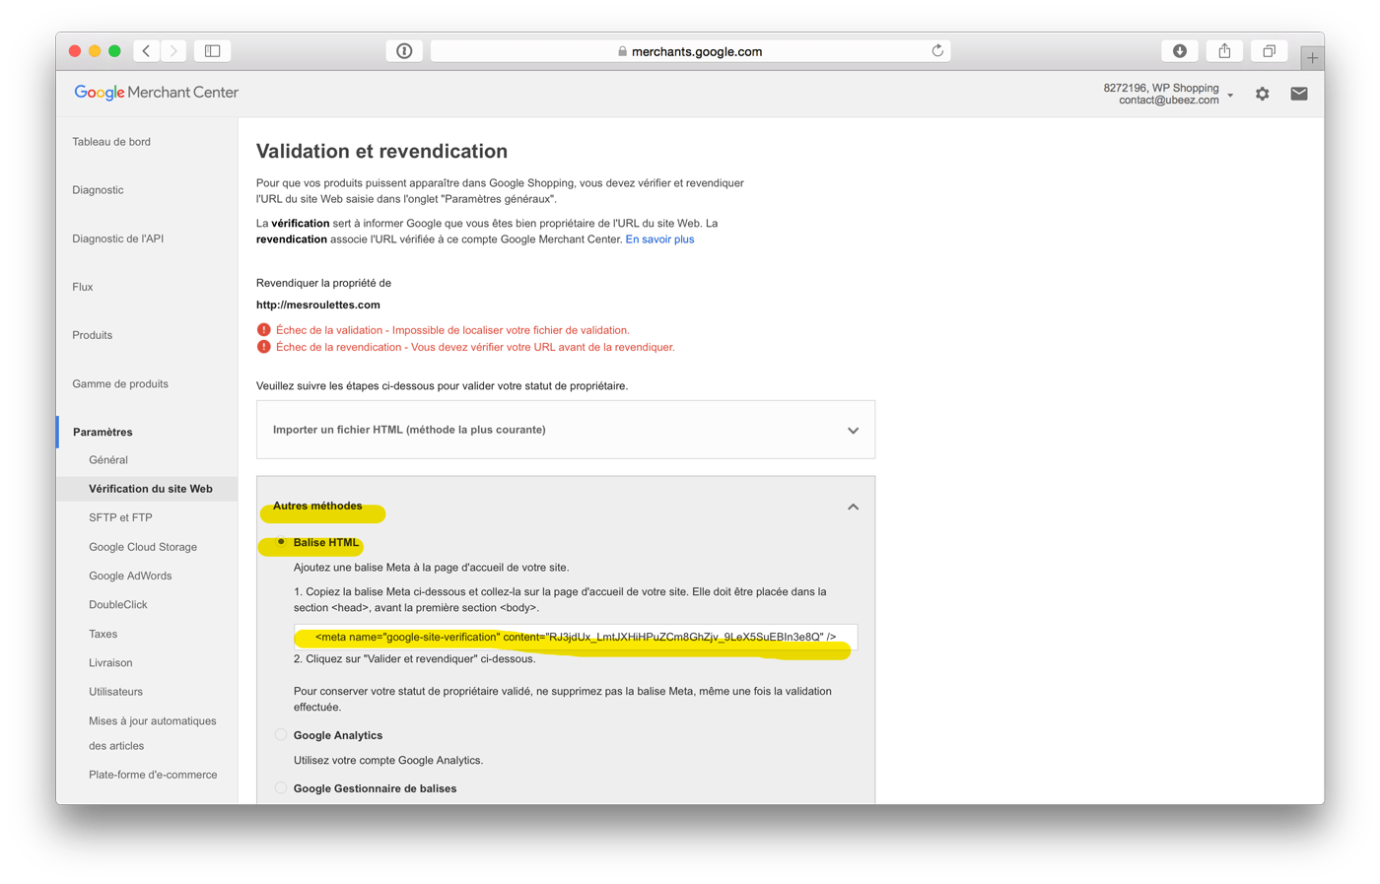Select Google Gestionnaire de balises radio option

281,788
